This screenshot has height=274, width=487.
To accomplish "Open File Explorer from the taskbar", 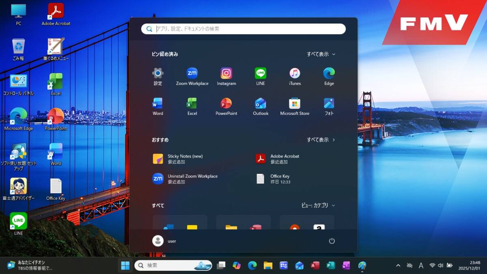I will pos(268,265).
